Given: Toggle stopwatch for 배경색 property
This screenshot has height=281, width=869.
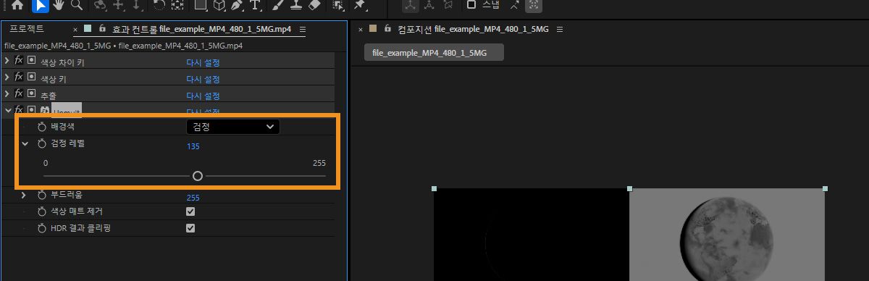Looking at the screenshot, I should pos(42,127).
